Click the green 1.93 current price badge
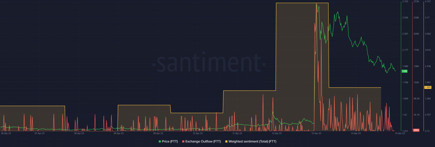Screen dimensions: 435x147 (404, 71)
